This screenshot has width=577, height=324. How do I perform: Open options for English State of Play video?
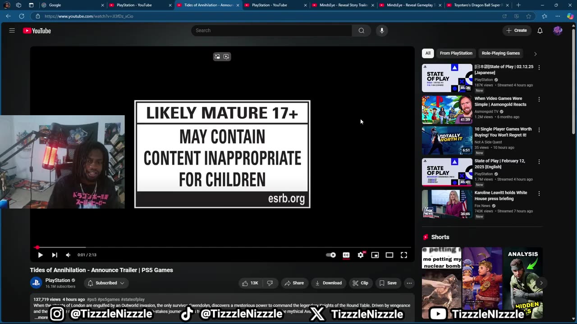539,162
